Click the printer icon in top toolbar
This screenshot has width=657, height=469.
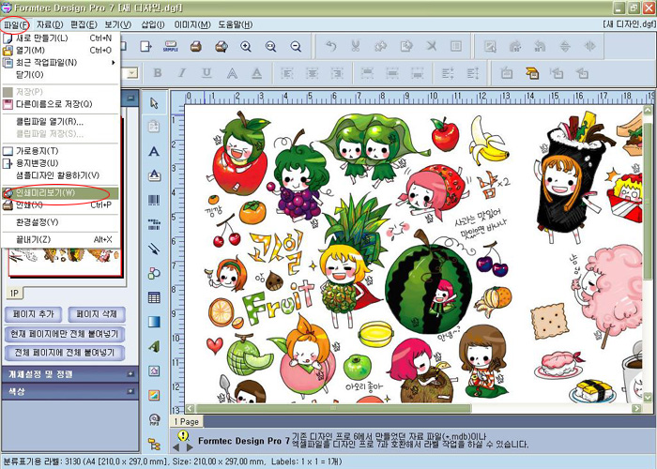pos(195,47)
